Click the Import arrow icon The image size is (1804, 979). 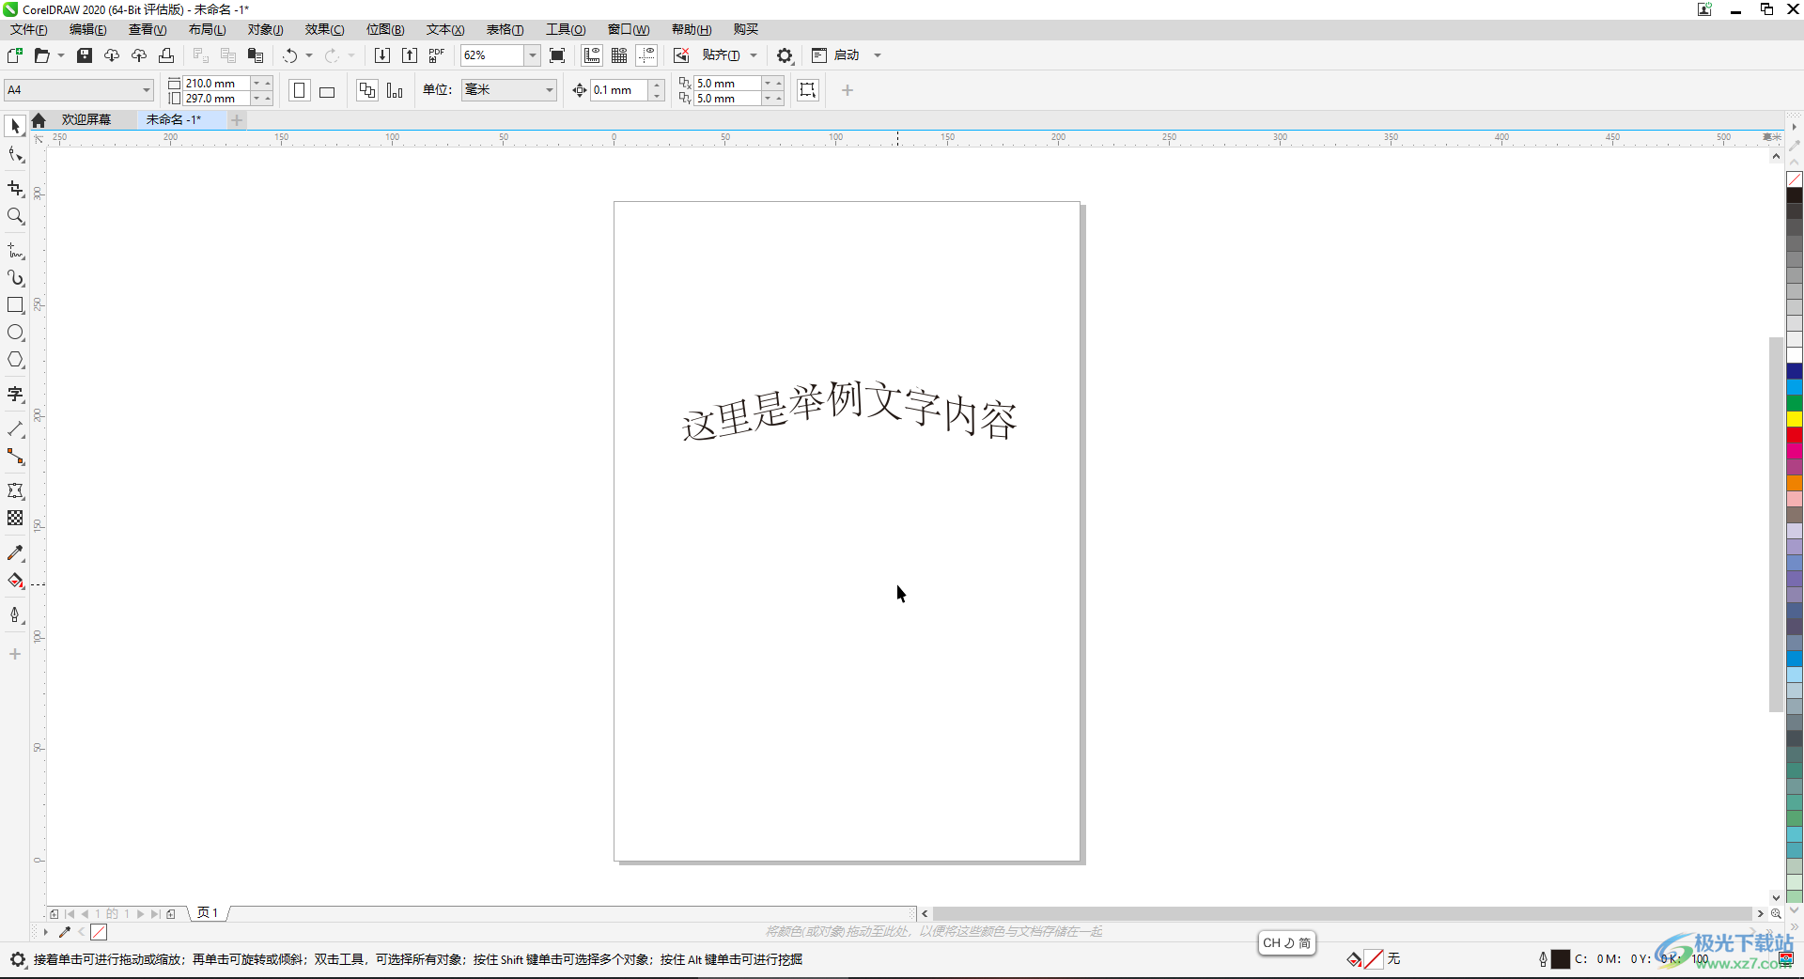pyautogui.click(x=382, y=55)
